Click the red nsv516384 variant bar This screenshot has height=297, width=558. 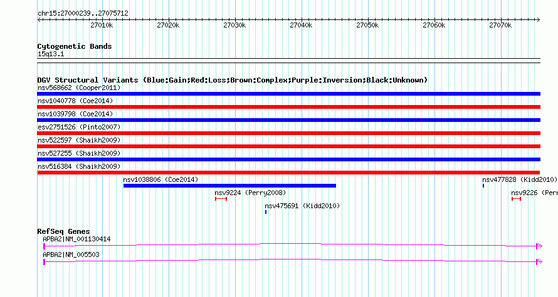tap(288, 173)
